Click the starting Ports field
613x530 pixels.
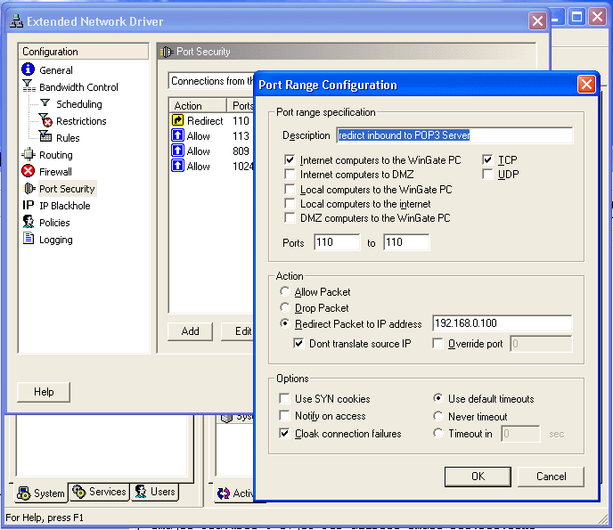(337, 242)
